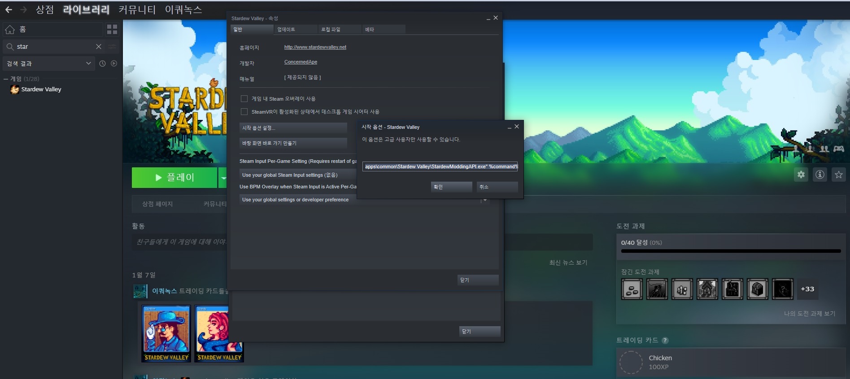Open the Community menu
The image size is (850, 379).
137,9
